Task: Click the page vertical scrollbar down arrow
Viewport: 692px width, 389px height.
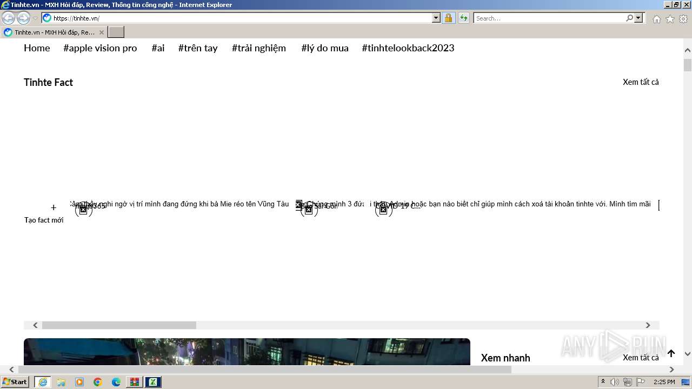Action: coord(688,354)
